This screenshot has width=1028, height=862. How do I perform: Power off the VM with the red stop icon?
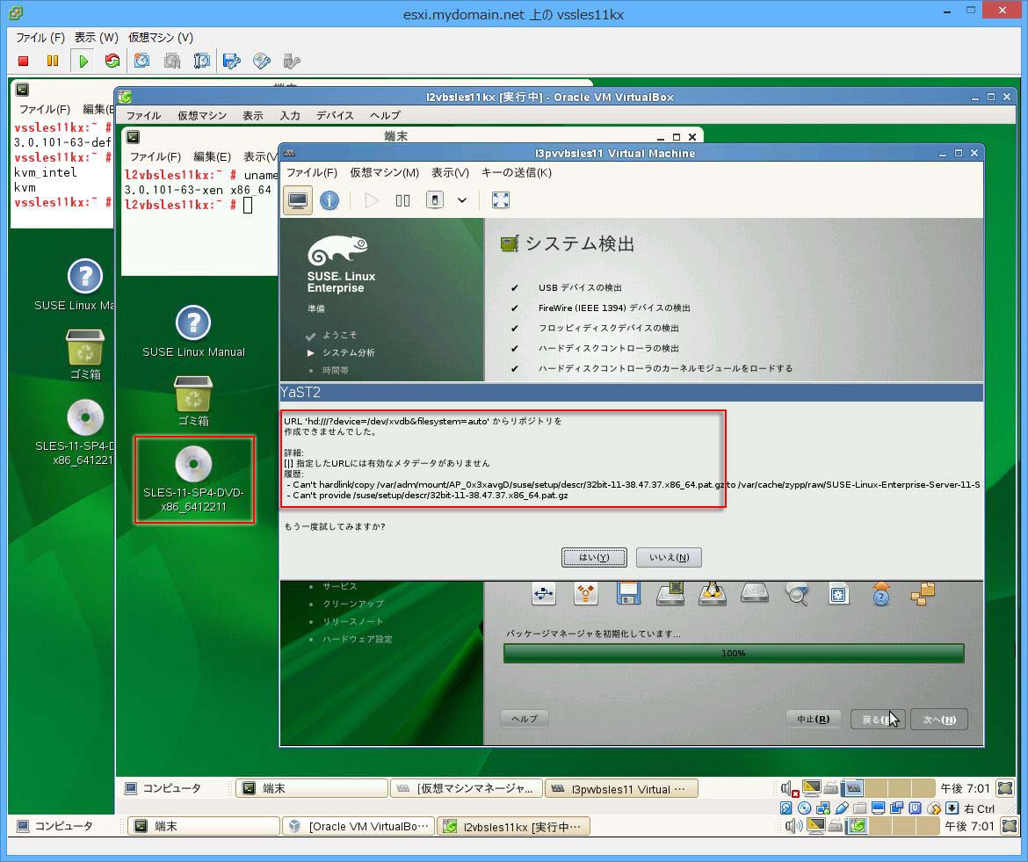(x=24, y=61)
